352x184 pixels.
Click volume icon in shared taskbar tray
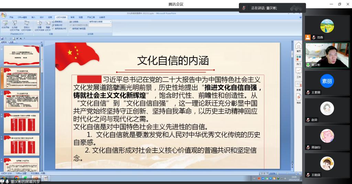pyautogui.click(x=286, y=178)
